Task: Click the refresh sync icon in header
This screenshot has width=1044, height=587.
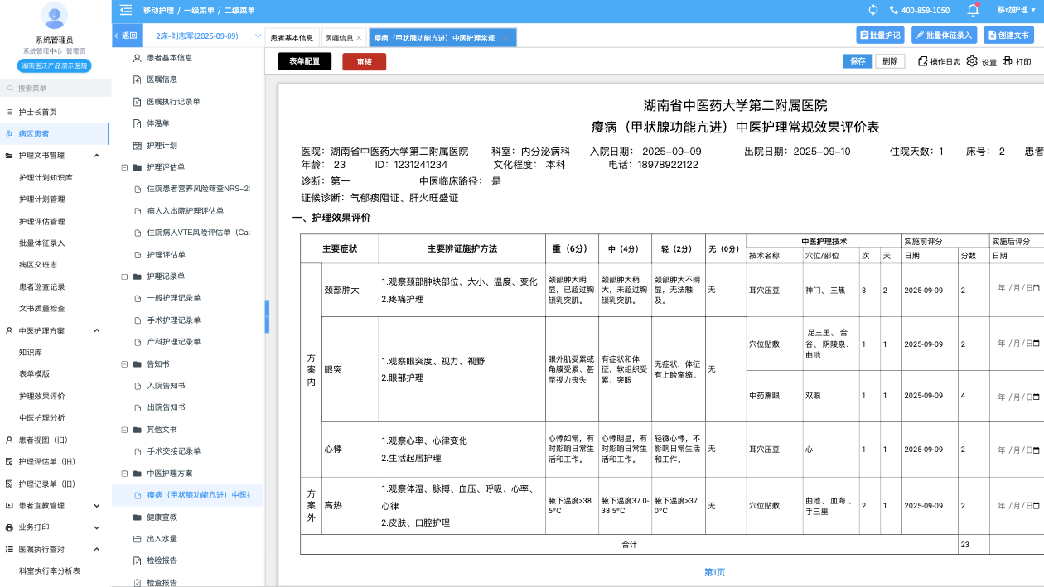Action: 873,10
